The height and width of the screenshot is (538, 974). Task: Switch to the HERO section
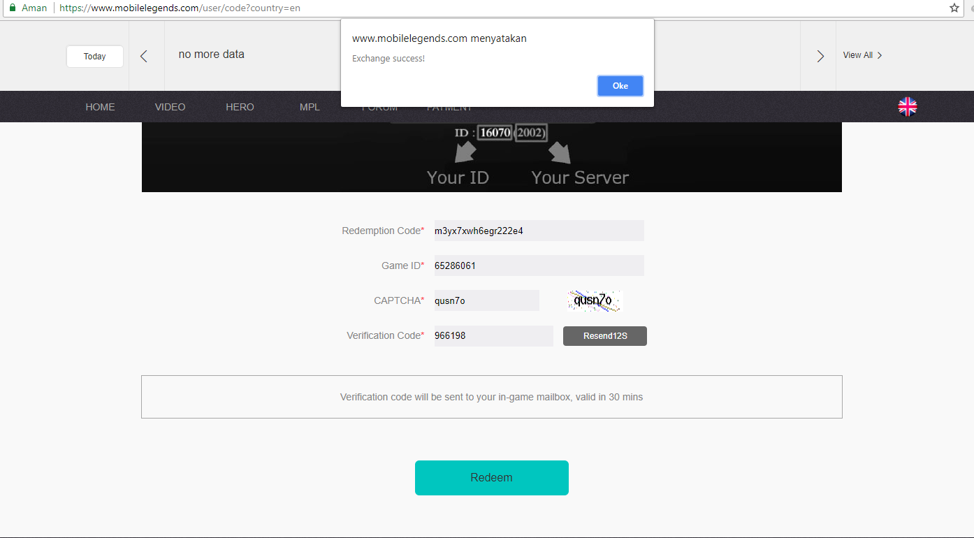point(240,106)
